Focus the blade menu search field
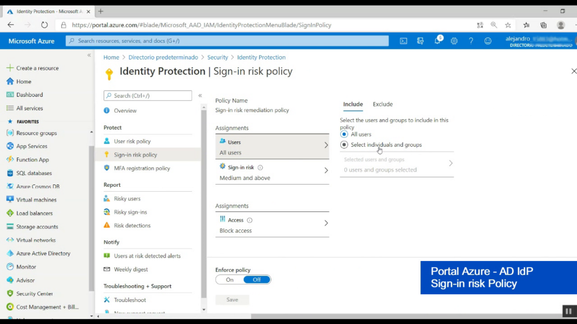This screenshot has width=577, height=324. (x=148, y=96)
